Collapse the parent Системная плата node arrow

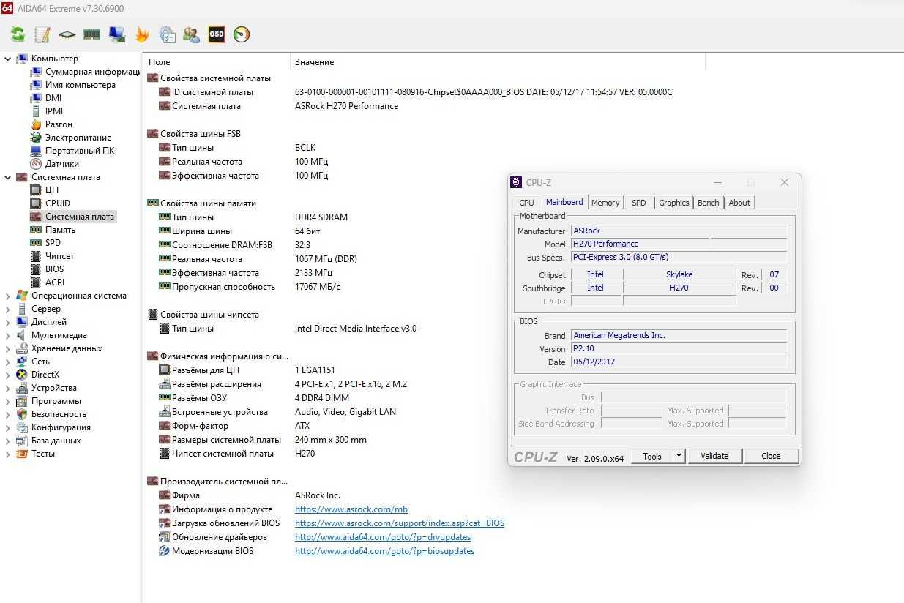(x=7, y=177)
